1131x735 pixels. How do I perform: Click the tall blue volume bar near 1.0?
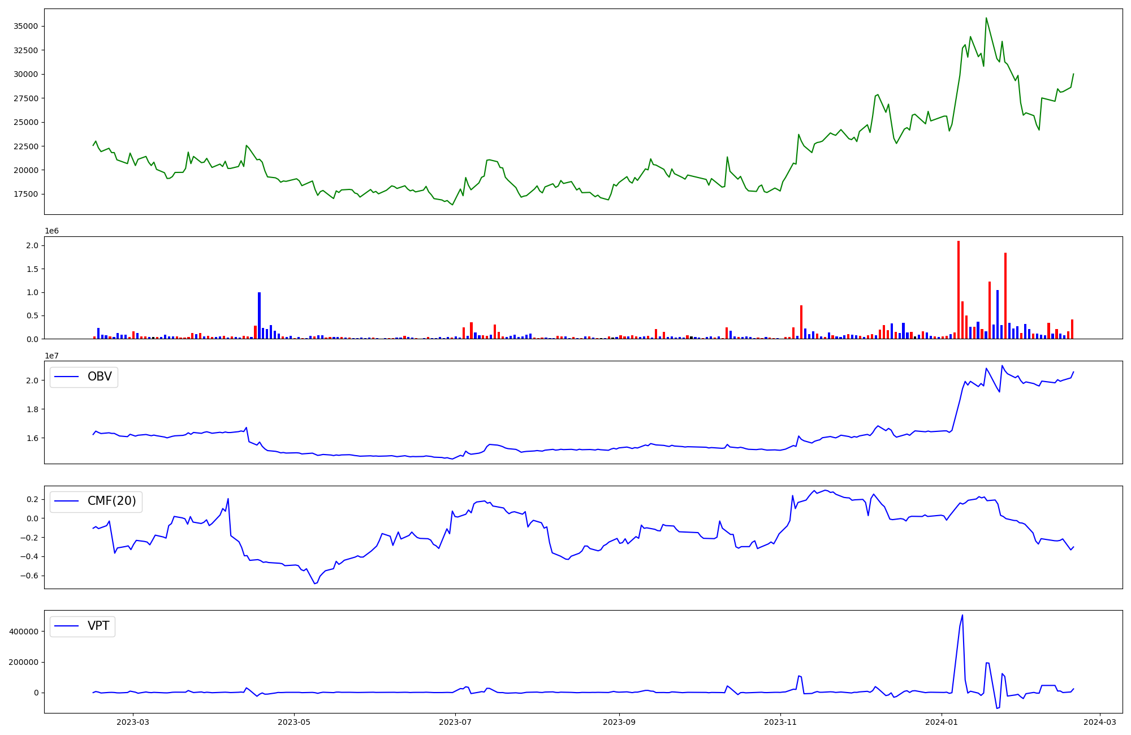tap(259, 314)
